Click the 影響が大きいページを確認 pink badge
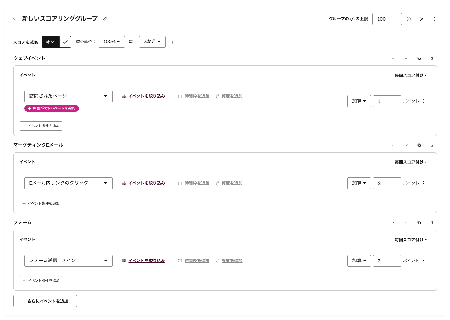Screen dimensions: 450x320 [51, 108]
